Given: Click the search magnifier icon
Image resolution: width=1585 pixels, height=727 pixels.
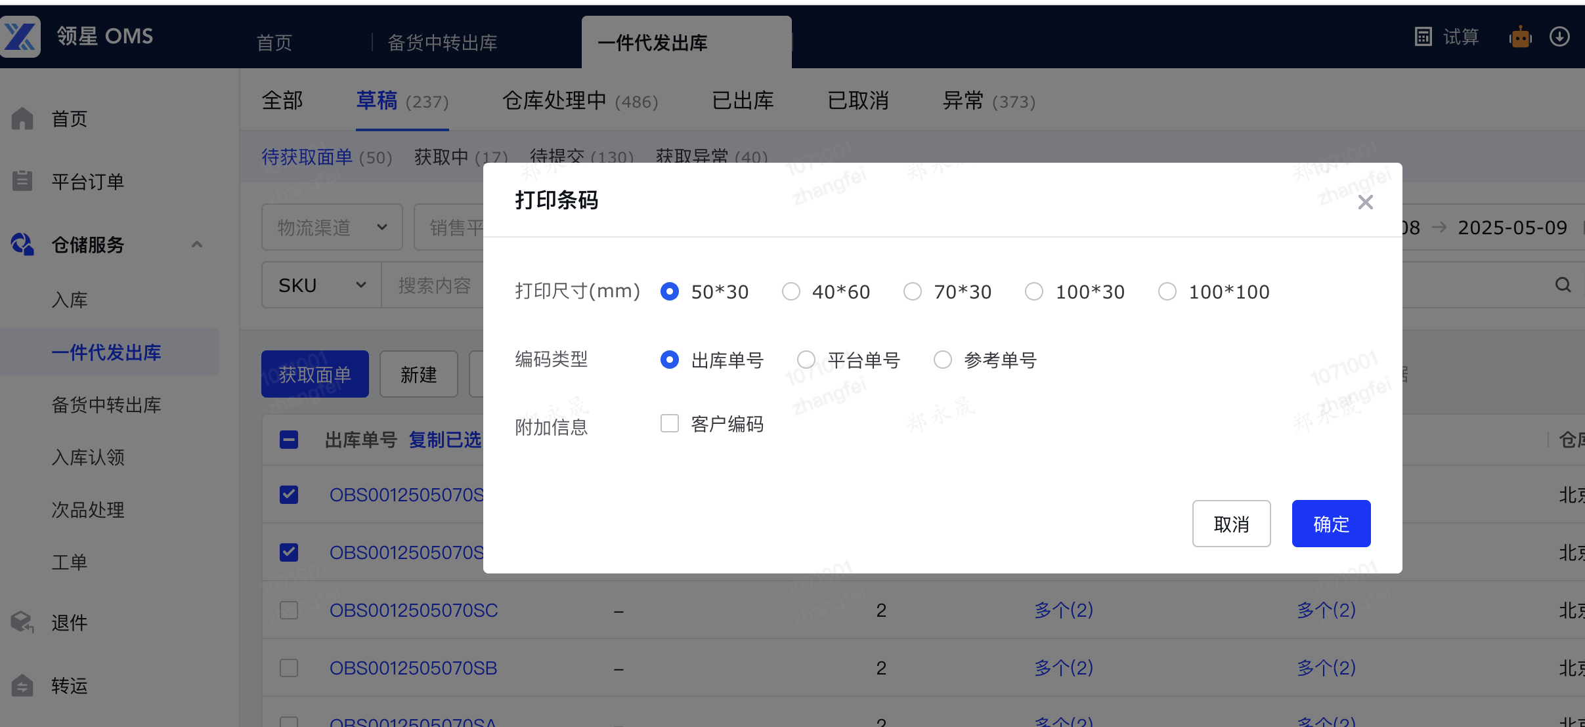Looking at the screenshot, I should (x=1563, y=285).
